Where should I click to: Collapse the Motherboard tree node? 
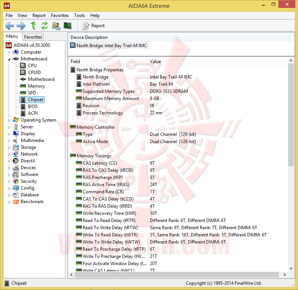9,59
